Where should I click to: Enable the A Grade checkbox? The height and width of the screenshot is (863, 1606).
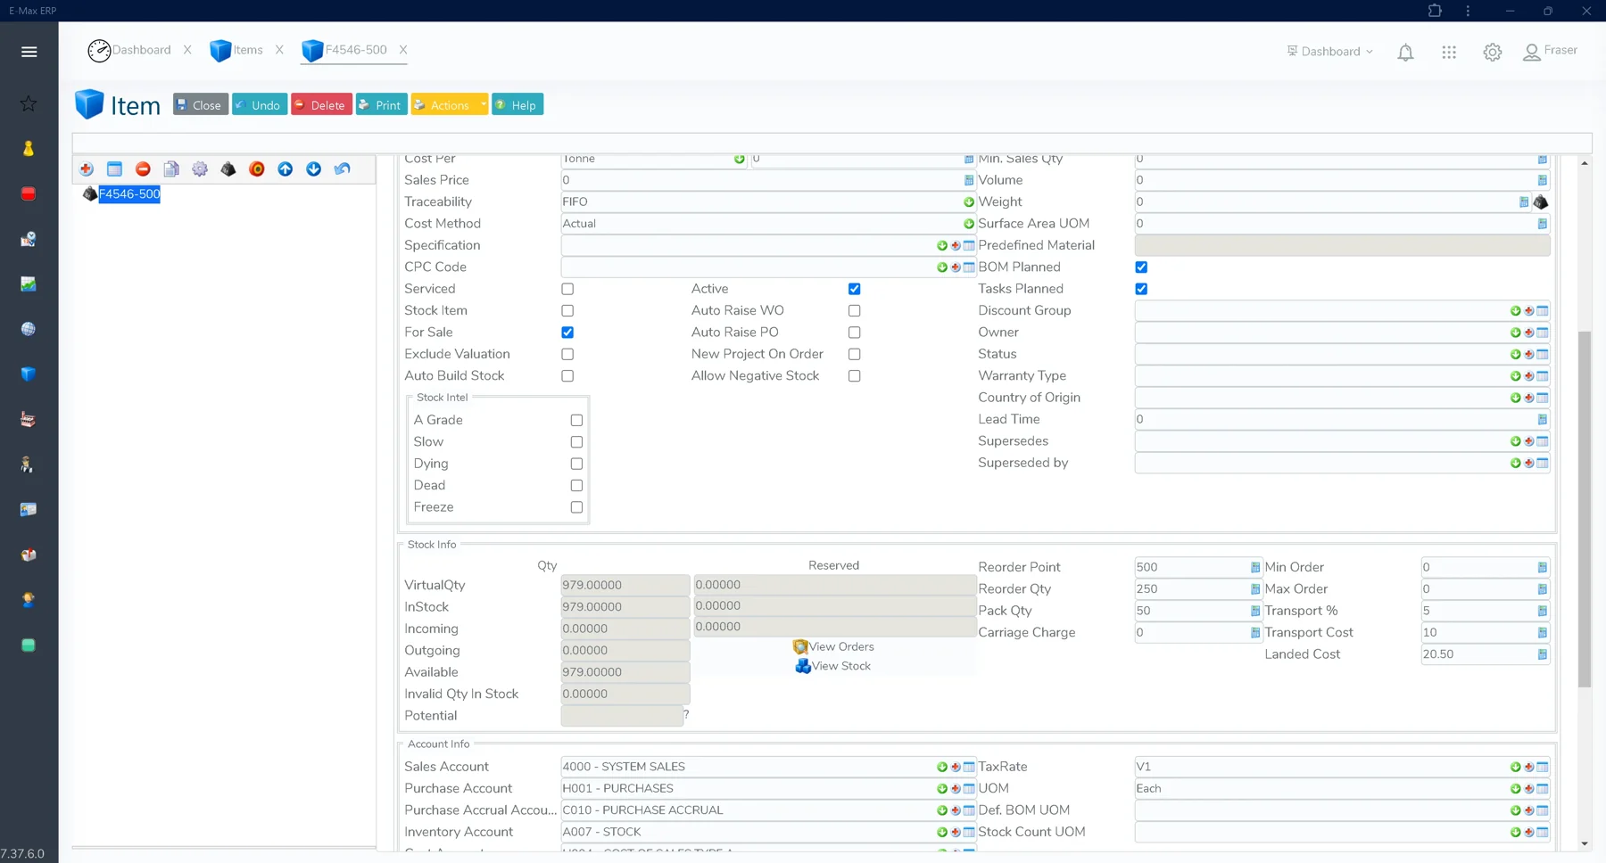pos(577,420)
